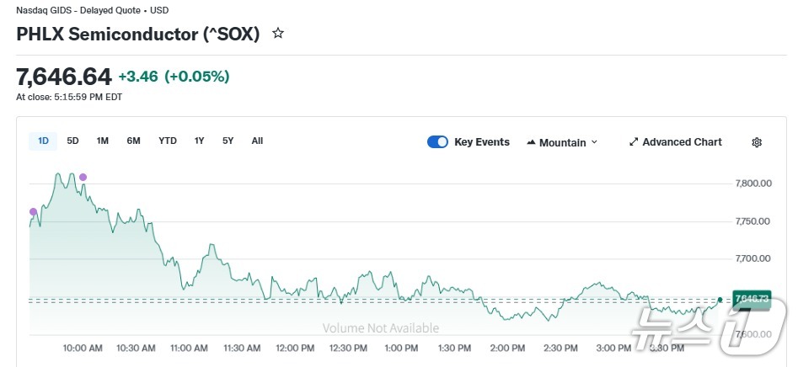798x367 pixels.
Task: Select the All time range
Action: point(257,141)
